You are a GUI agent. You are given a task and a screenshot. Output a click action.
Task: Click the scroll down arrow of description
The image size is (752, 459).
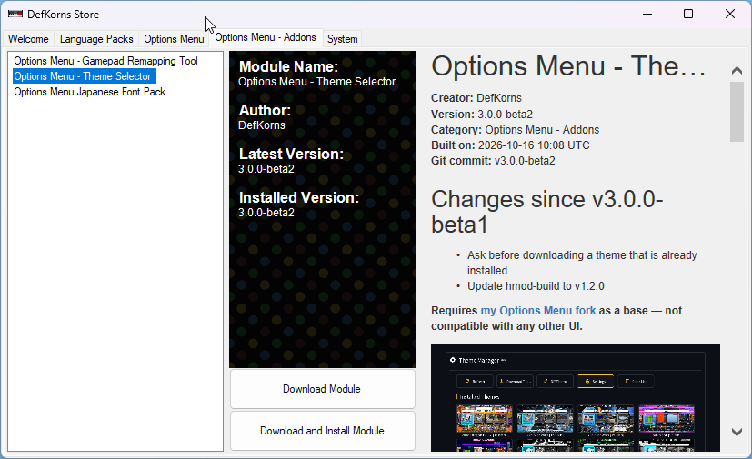pos(737,432)
